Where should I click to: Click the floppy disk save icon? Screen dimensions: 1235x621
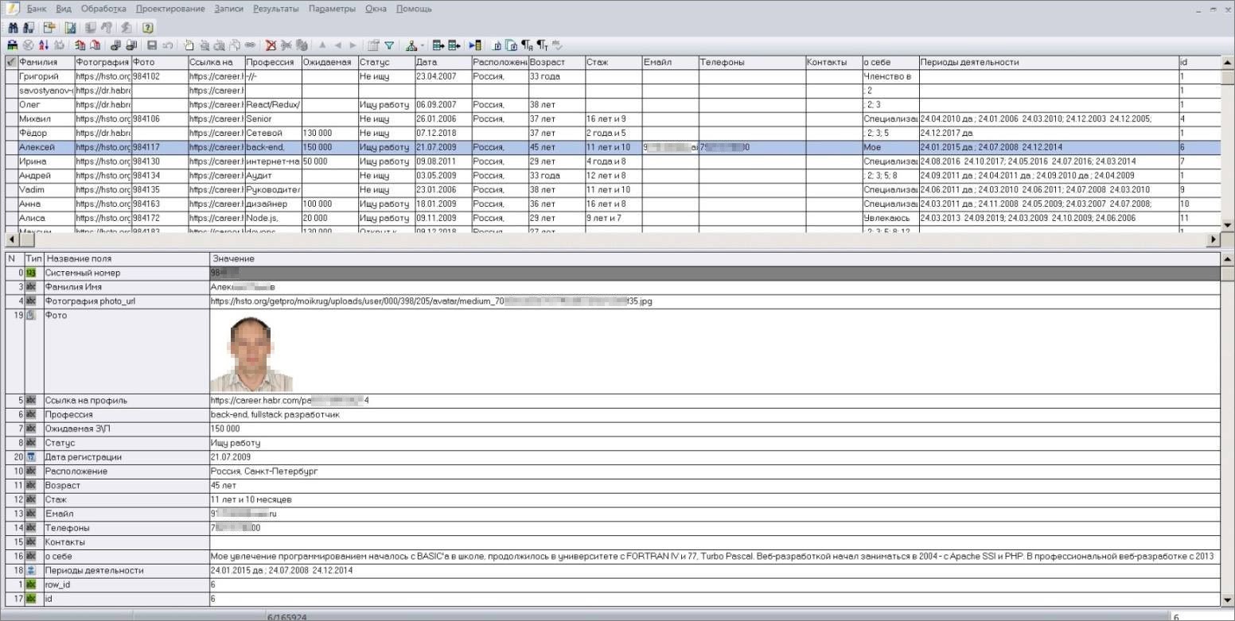(151, 45)
